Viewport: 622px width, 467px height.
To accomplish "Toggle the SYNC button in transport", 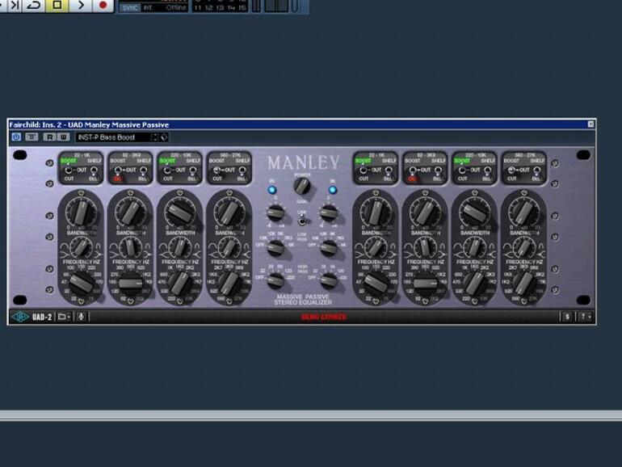I will [130, 6].
